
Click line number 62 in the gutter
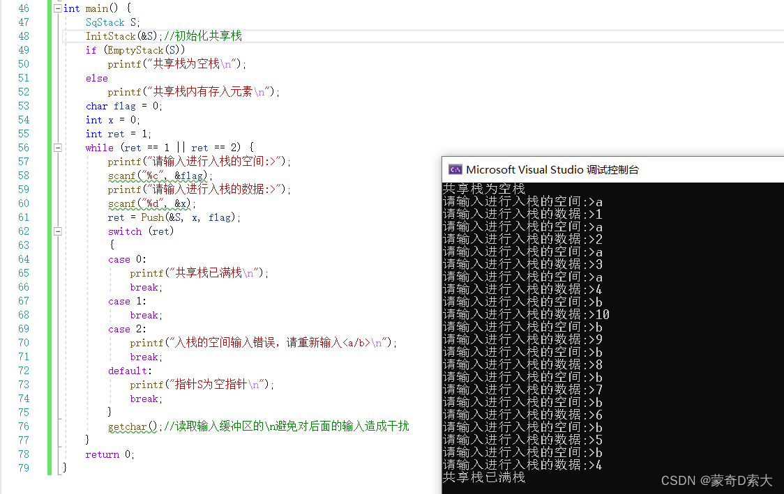[x=24, y=231]
